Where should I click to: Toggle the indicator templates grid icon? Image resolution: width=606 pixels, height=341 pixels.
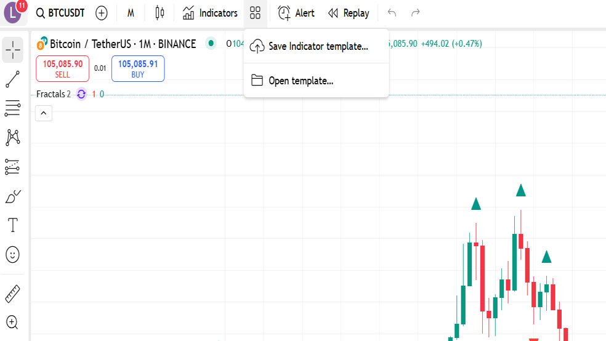[255, 13]
